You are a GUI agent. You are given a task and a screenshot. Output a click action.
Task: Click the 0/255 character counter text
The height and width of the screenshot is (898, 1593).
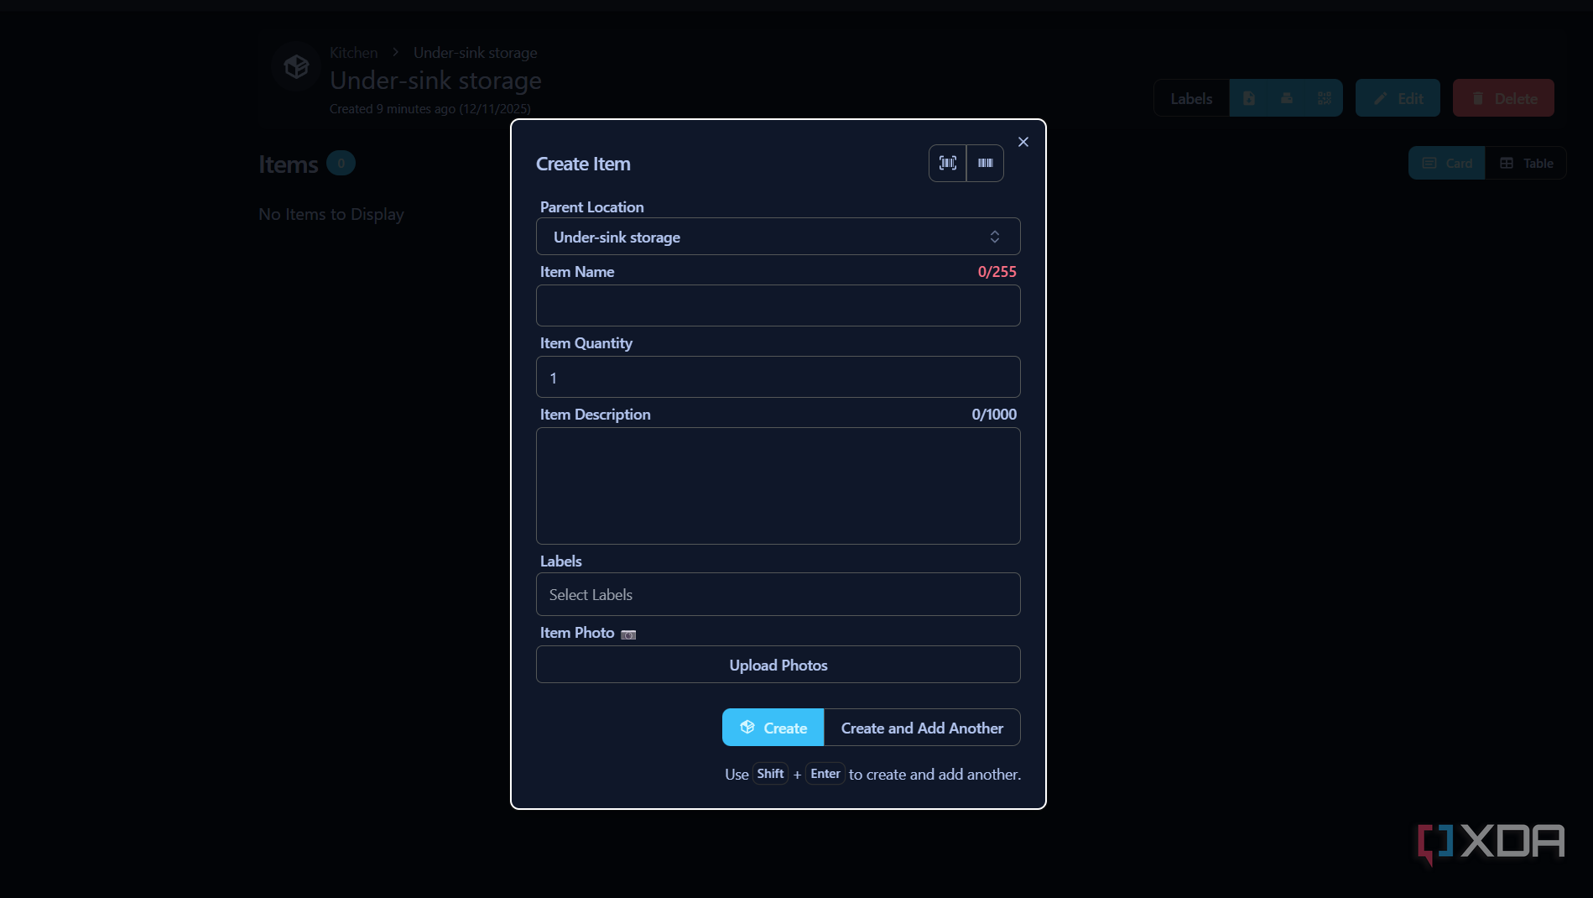coord(997,272)
